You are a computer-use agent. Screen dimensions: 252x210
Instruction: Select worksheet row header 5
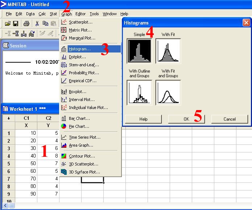[x=9, y=164]
